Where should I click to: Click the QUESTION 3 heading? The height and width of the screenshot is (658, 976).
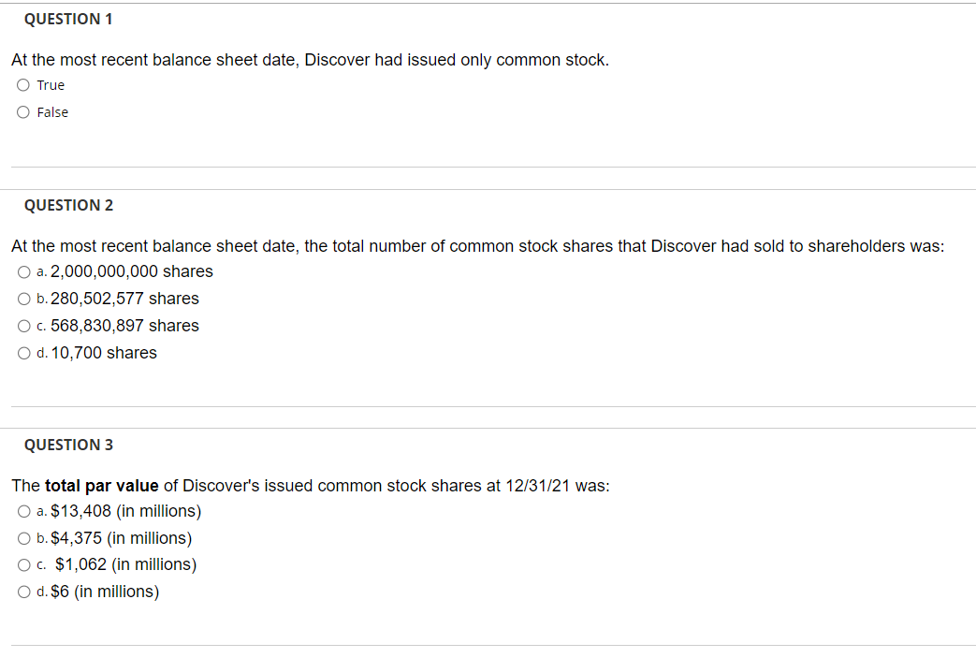click(x=68, y=445)
